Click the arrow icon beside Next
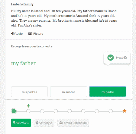 point(125,58)
